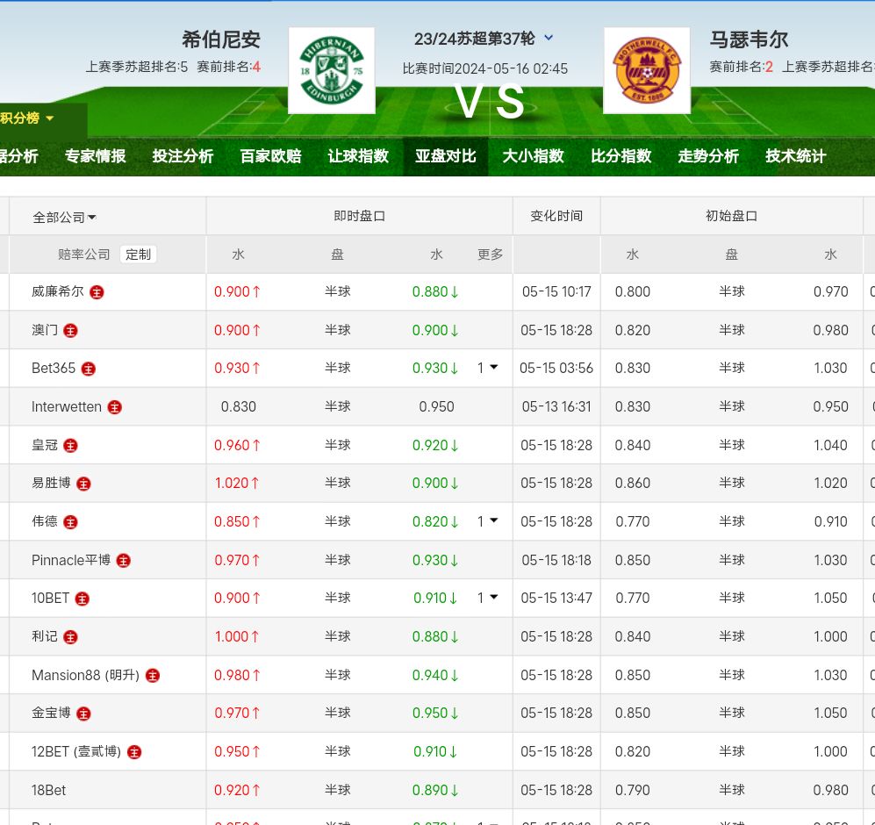Open the 积分榜 standings dropdown
Viewport: 875px width, 825px height.
pyautogui.click(x=28, y=118)
